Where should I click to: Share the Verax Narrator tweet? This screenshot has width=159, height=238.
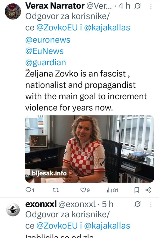[148, 190]
